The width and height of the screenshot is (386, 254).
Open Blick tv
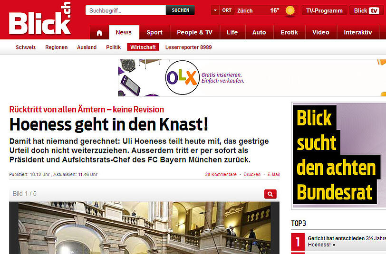click(x=367, y=10)
